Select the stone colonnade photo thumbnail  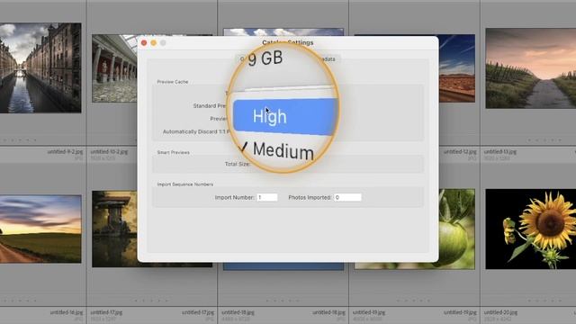click(114, 68)
